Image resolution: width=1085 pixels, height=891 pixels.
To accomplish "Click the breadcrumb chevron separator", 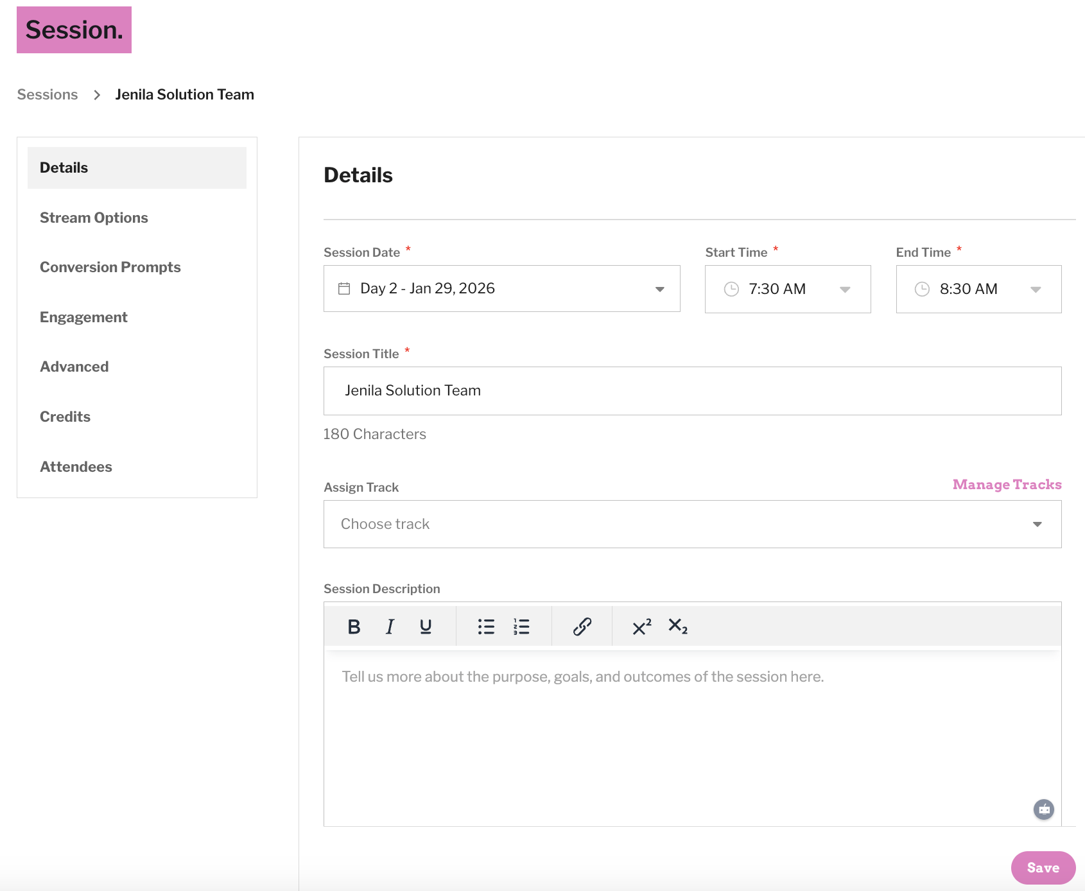I will tap(97, 95).
